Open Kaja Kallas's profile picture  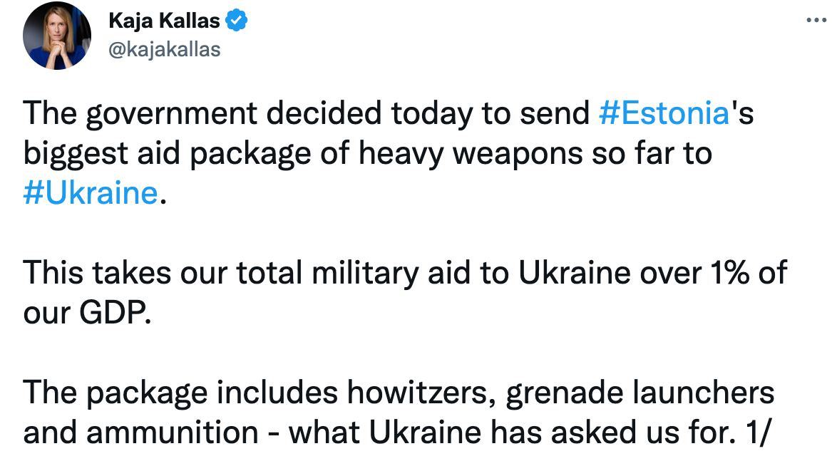pos(56,36)
